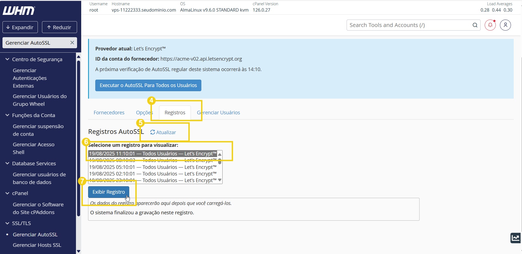Image resolution: width=522 pixels, height=254 pixels.
Task: Select log 19/08/2025 11:10:01
Action: point(153,153)
